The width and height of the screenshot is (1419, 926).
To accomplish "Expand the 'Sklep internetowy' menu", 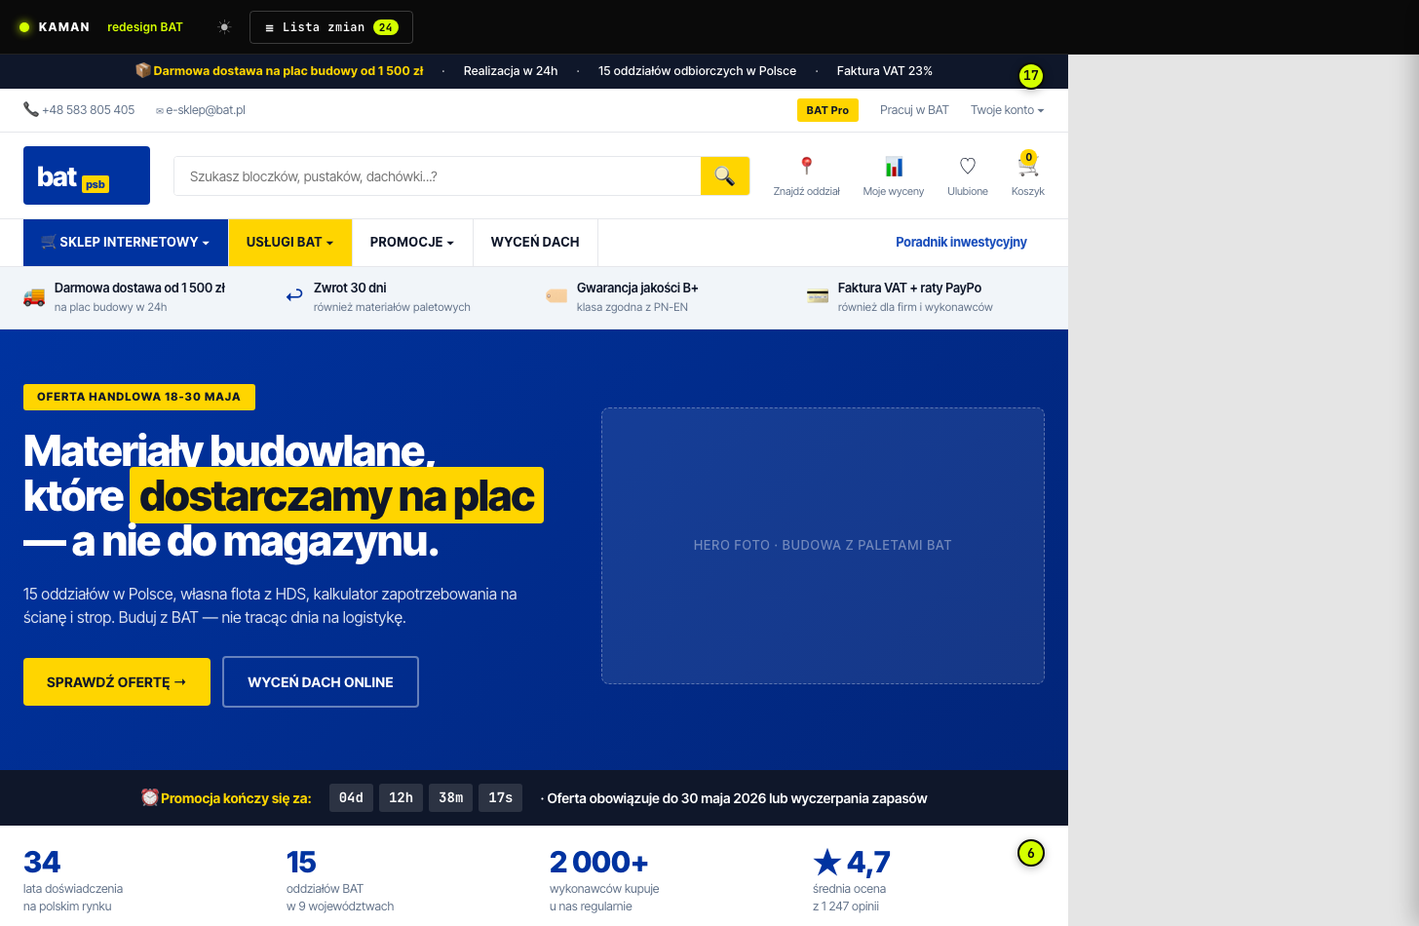I will (126, 243).
